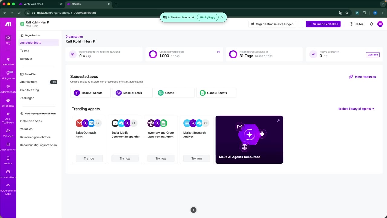Choose the Make AI Tools suggested app
This screenshot has width=387, height=218.
point(132,93)
